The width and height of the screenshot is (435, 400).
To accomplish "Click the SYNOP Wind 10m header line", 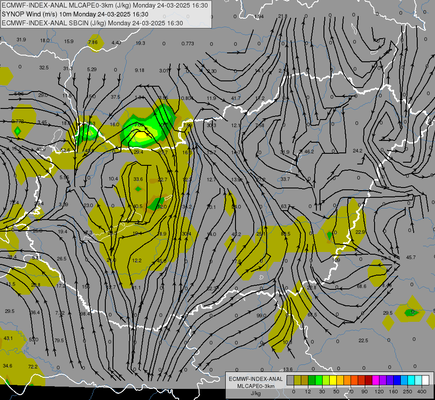I will coord(75,14).
